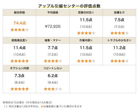The height and width of the screenshot is (111, 138).
Task: Click the orange star in footnote legend
Action: [42, 106]
